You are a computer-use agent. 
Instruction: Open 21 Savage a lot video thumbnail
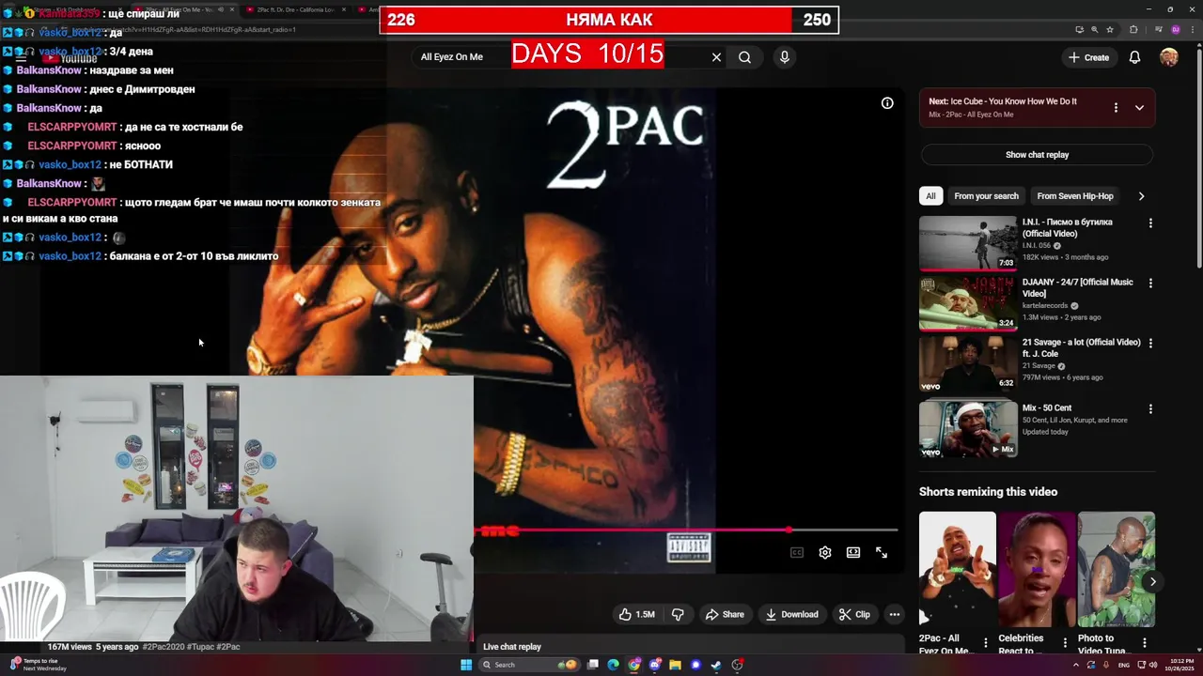pyautogui.click(x=968, y=363)
